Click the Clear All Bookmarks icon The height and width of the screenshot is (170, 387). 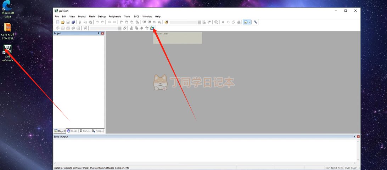(x=137, y=22)
